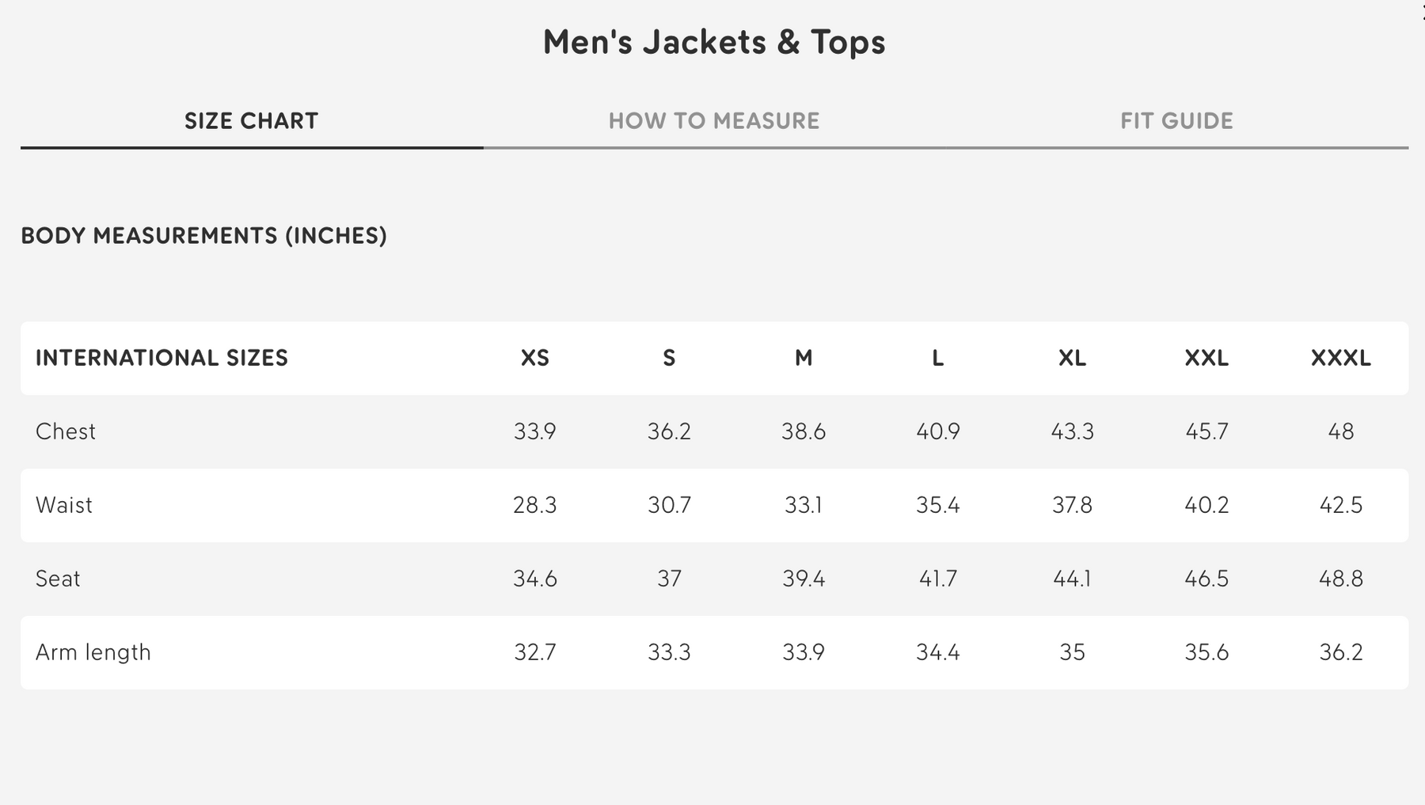Image resolution: width=1425 pixels, height=805 pixels.
Task: Click the XS size column header
Action: pos(535,358)
